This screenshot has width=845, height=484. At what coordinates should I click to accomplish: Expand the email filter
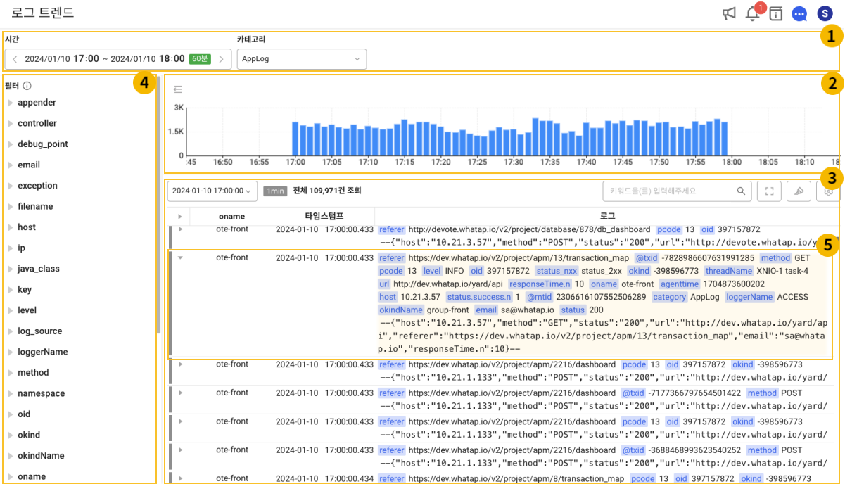[x=11, y=165]
